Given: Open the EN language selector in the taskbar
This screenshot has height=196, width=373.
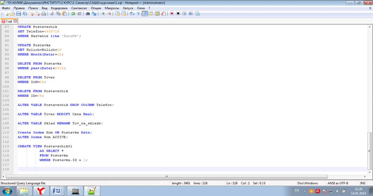Looking at the screenshot, I should pos(297,190).
